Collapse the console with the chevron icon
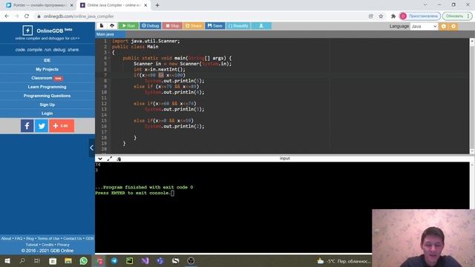This screenshot has width=475, height=267. coord(100,159)
